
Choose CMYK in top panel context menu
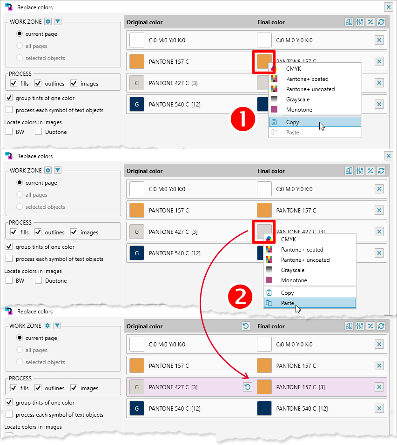pos(315,69)
